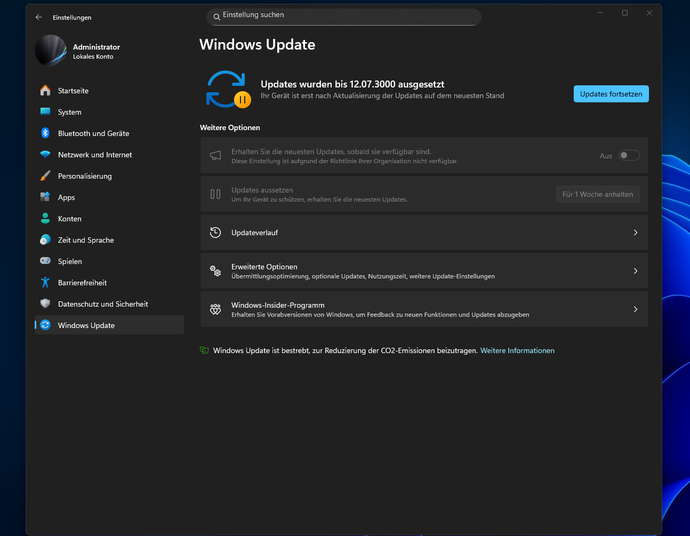Click the Lokales Konto label

[93, 57]
